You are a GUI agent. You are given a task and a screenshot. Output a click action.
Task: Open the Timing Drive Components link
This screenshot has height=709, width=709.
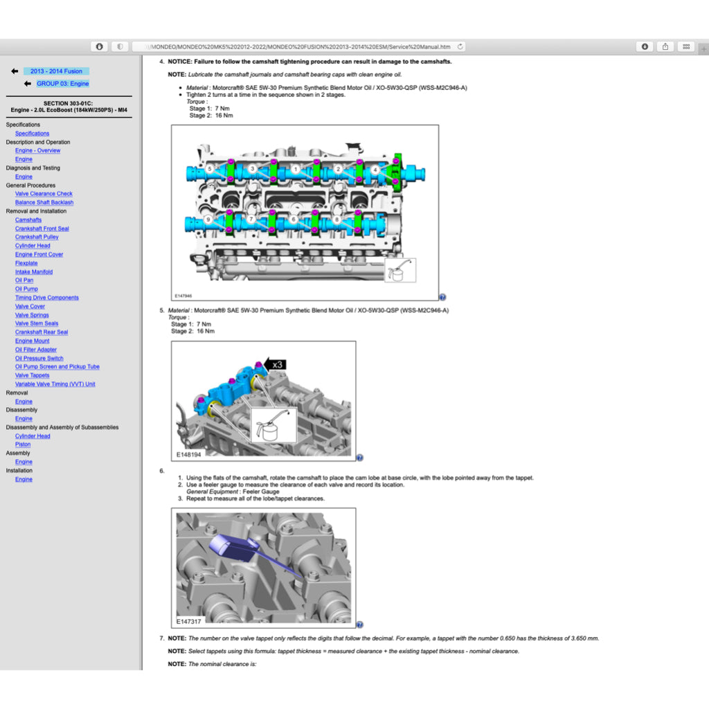point(47,298)
